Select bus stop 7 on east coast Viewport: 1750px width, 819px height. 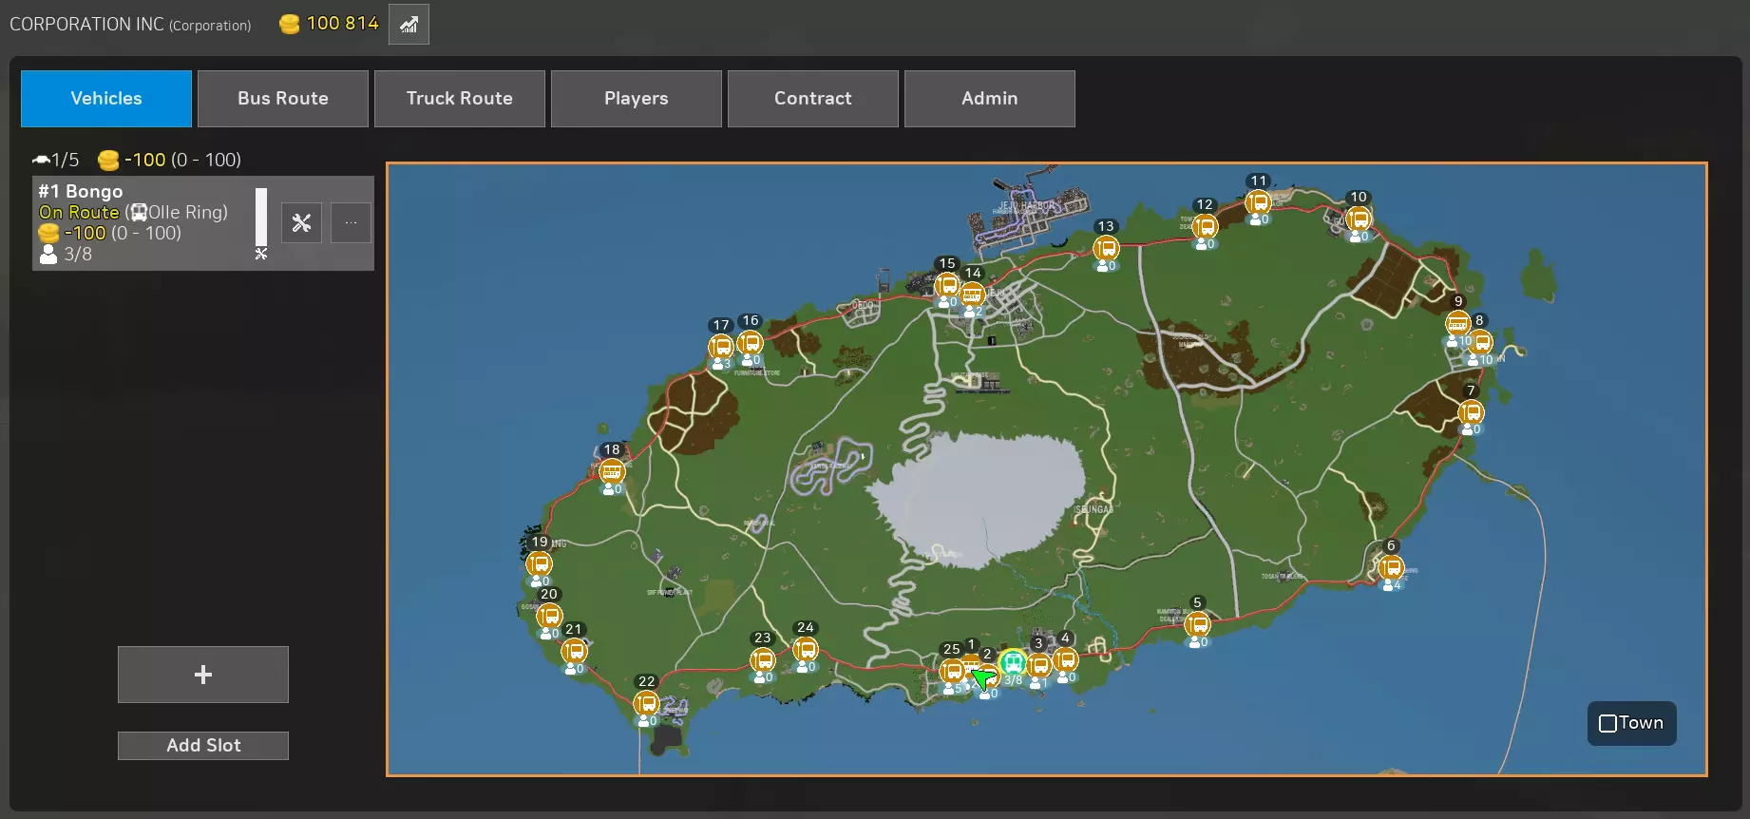(1471, 412)
